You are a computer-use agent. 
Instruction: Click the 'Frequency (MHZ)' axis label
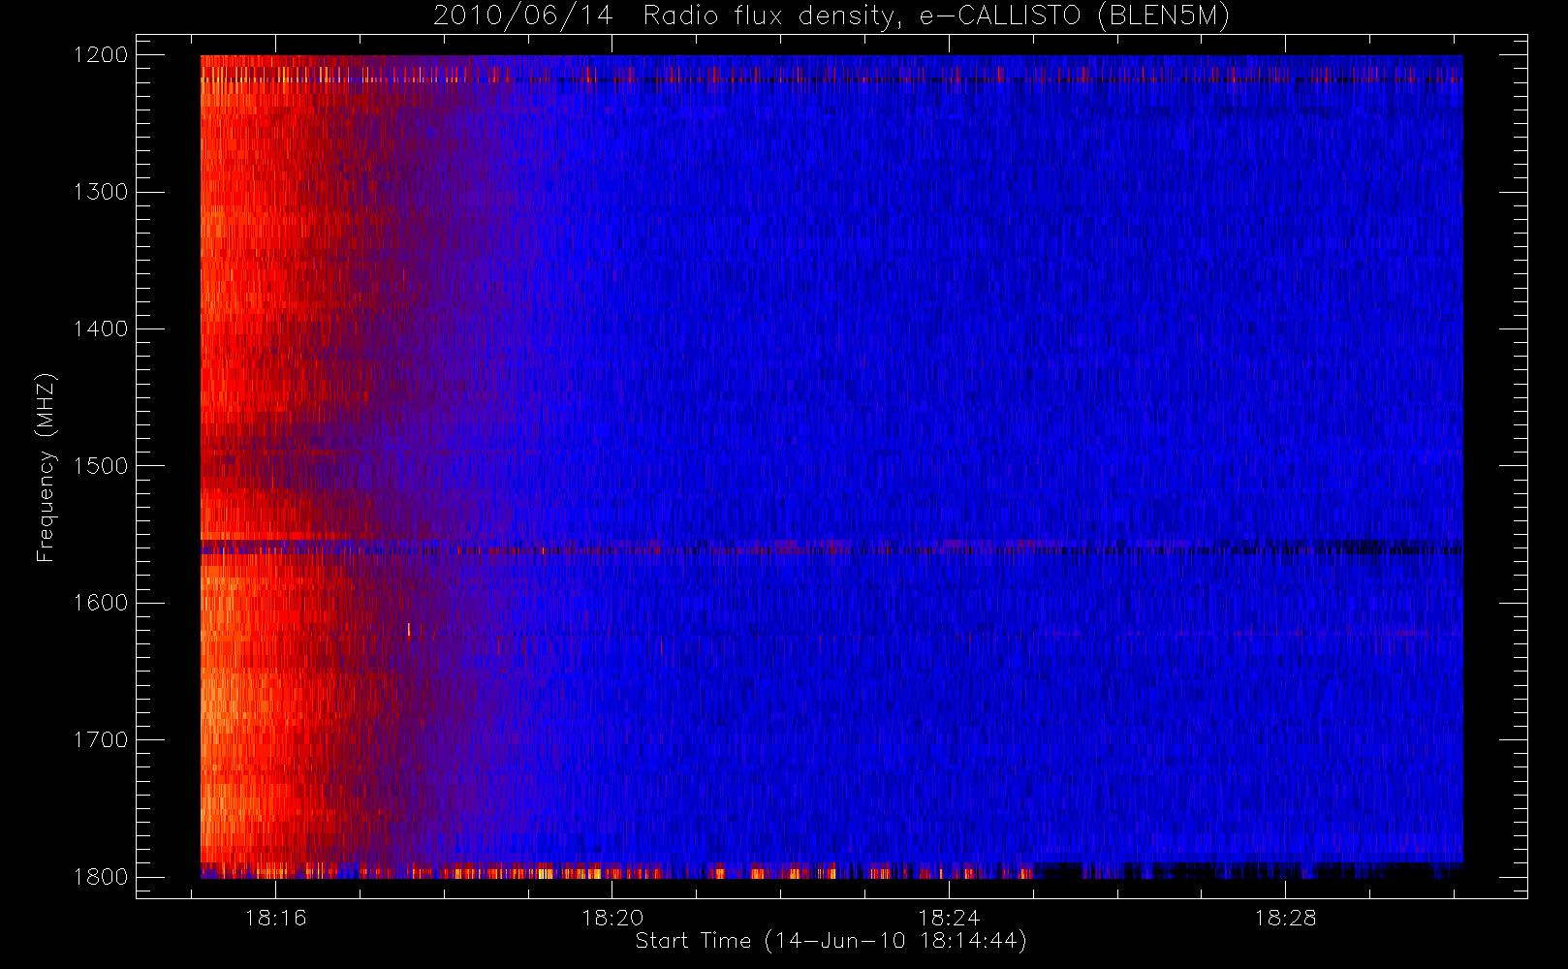46,467
